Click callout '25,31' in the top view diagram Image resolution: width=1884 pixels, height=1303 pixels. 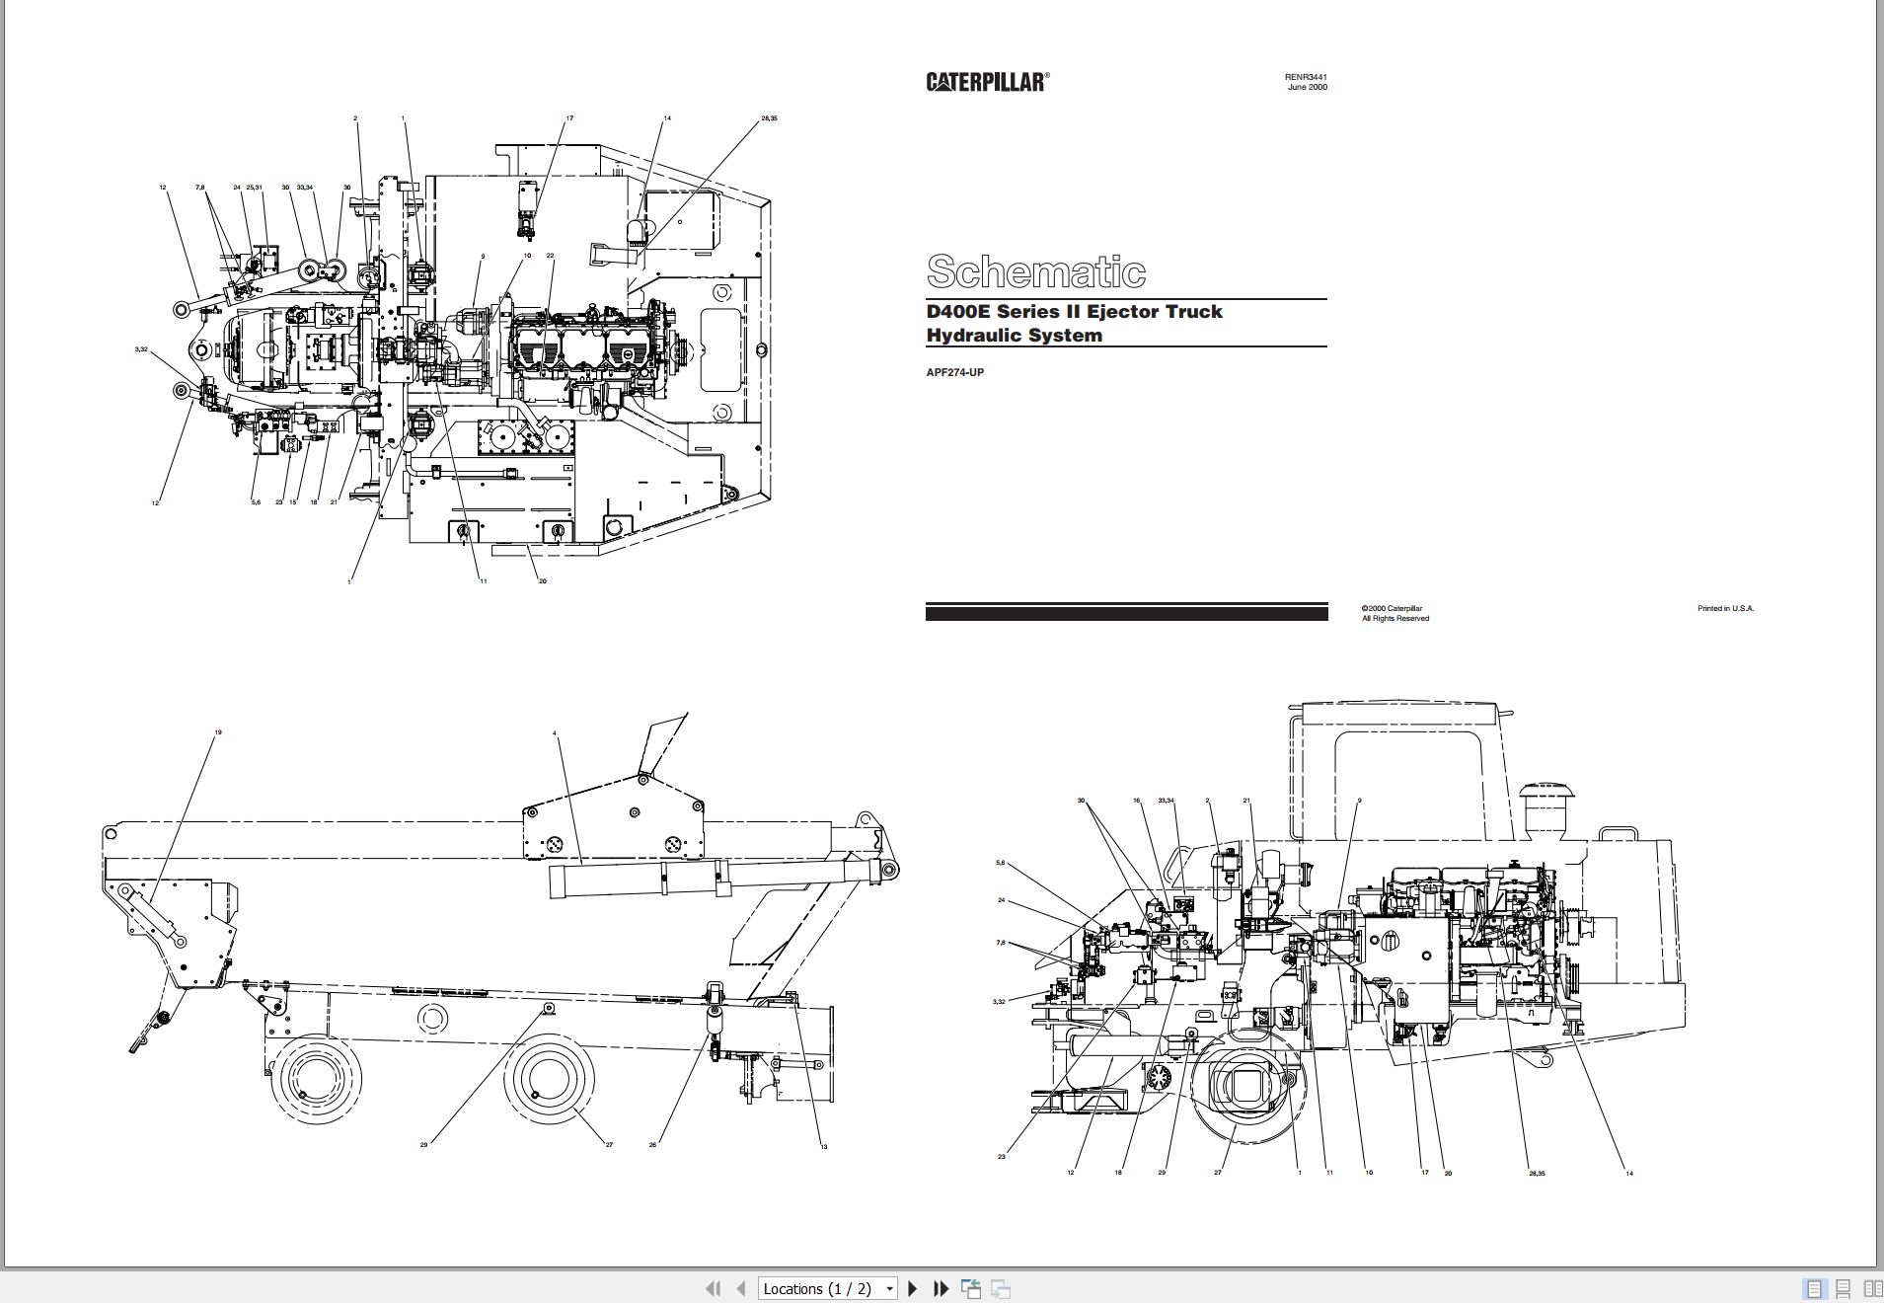tap(254, 187)
